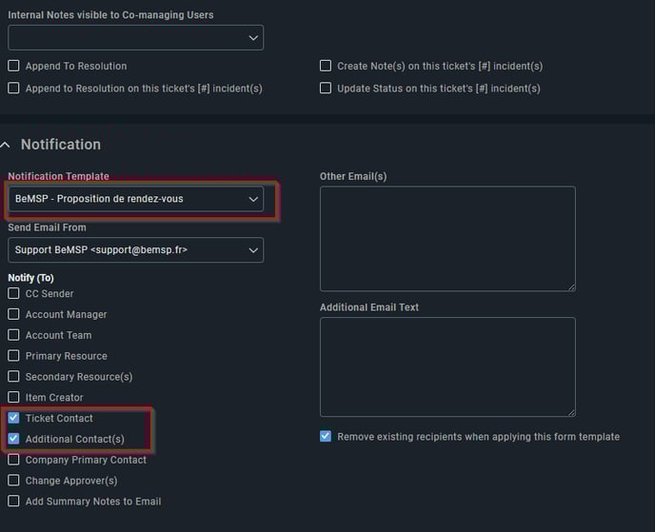Enable the CC Sender checkbox
The image size is (655, 532).
[13, 293]
